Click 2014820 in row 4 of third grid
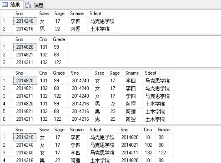Viewport: 221px width, 163px height. point(25,104)
